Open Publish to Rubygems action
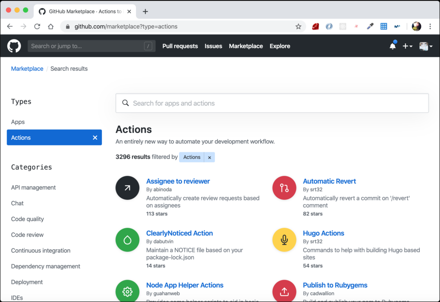440x302 pixels. 335,285
